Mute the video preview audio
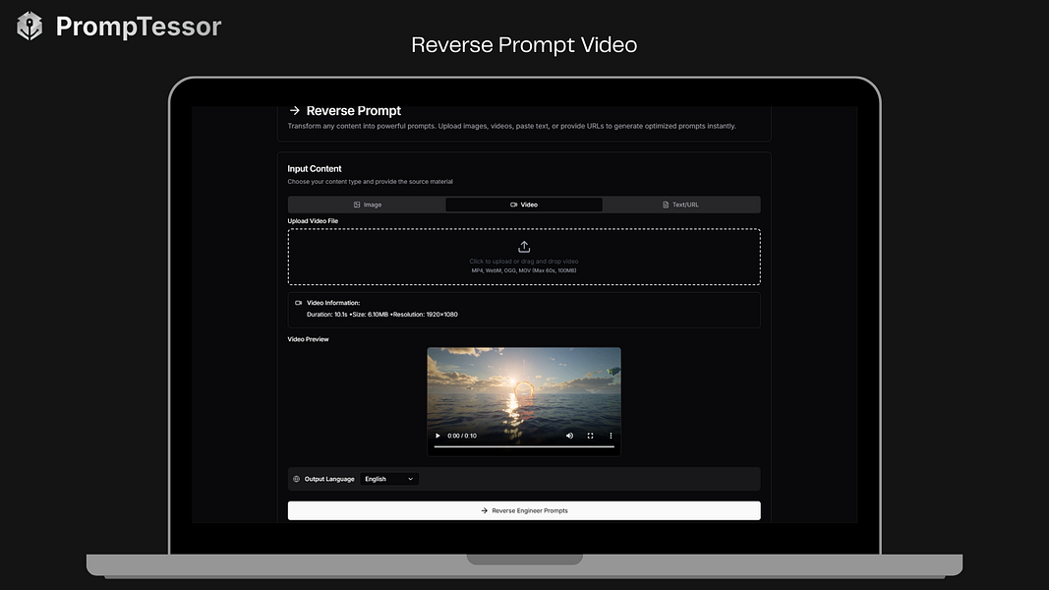The image size is (1049, 590). (x=569, y=436)
